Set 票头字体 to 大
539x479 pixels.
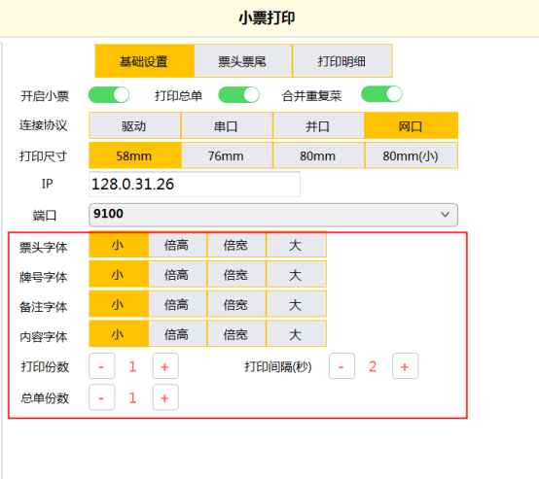point(296,245)
